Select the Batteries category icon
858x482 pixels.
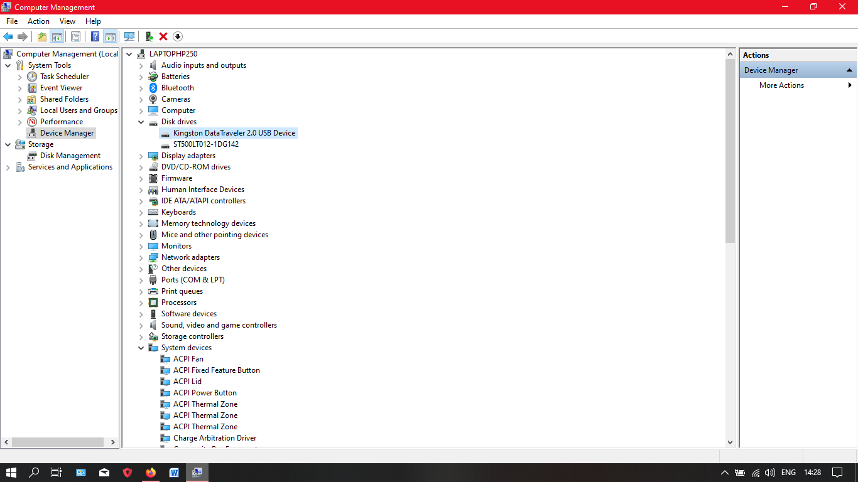(153, 77)
